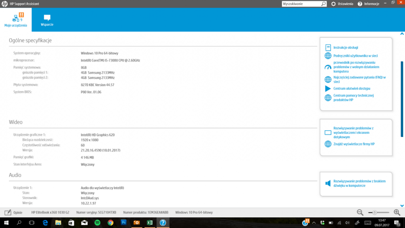Image resolution: width=405 pixels, height=228 pixels.
Task: Open Znajdź wyświetlacze firmy HP link
Action: click(x=354, y=144)
